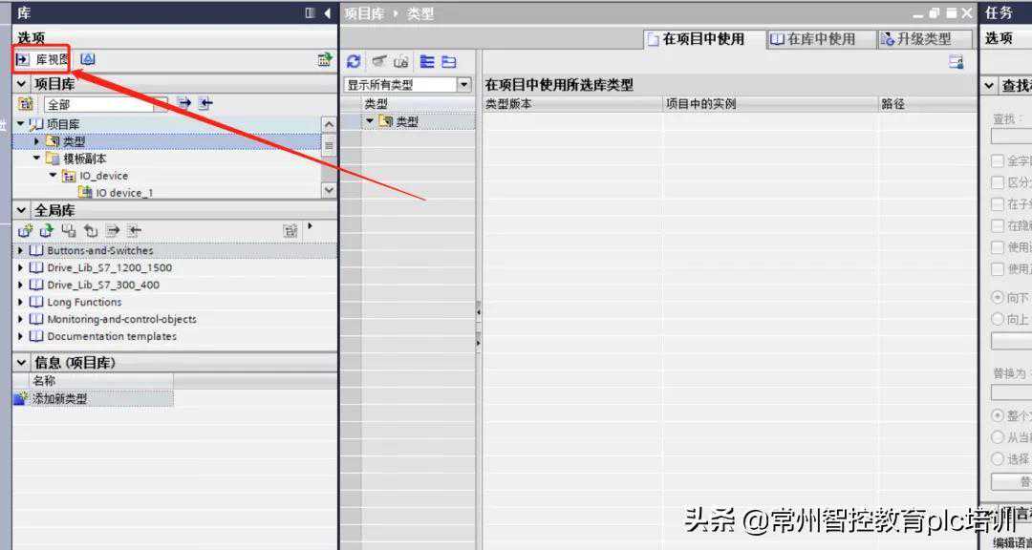Click save library changes icon
The width and height of the screenshot is (1032, 550).
click(68, 231)
